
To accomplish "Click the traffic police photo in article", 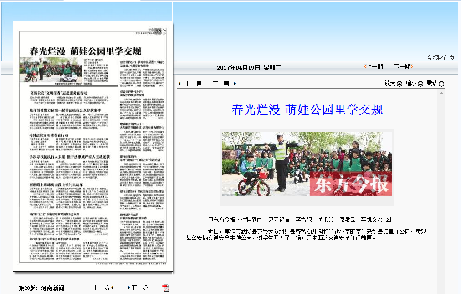I will tap(307, 164).
